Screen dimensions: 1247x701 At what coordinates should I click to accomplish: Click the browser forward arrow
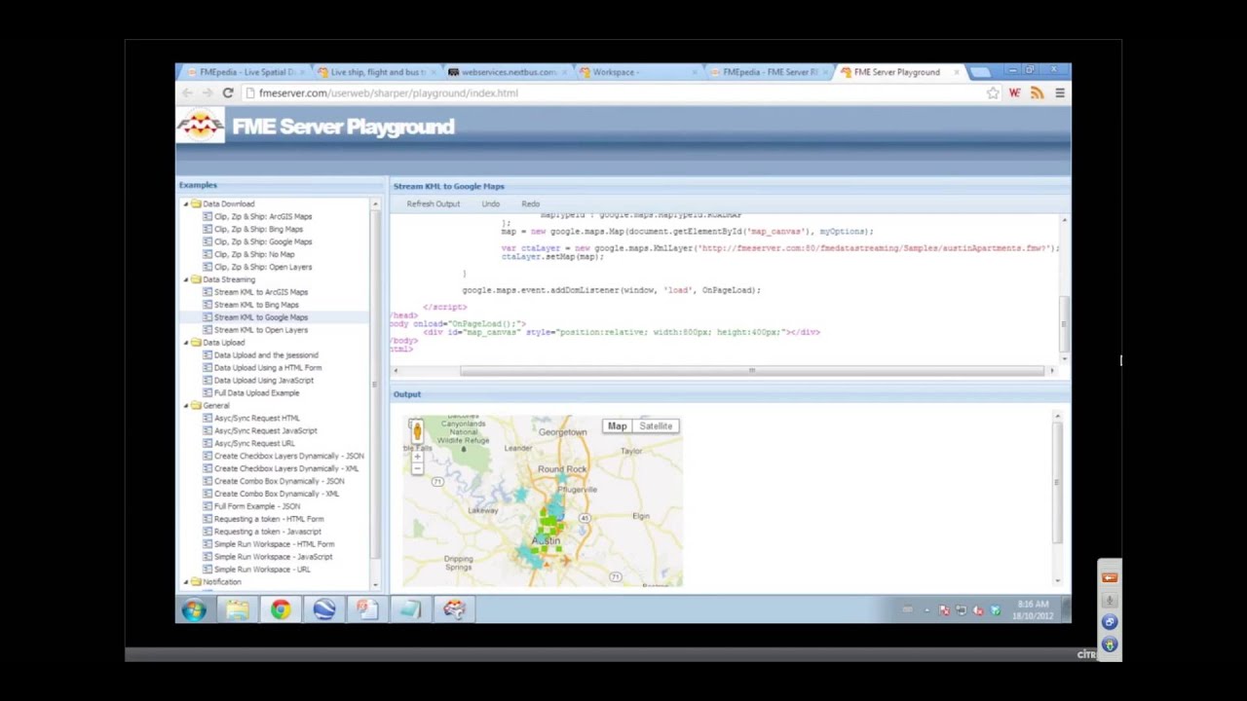207,92
